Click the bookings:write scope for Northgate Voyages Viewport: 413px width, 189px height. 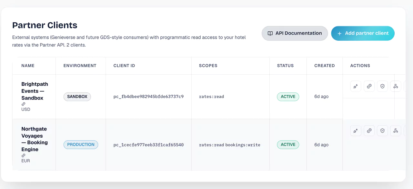243,145
